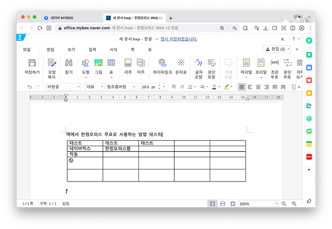
Task: Switch to page view mode
Action: pyautogui.click(x=213, y=204)
